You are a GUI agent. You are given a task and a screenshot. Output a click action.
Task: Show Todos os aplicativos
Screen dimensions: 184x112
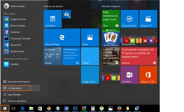point(21,101)
